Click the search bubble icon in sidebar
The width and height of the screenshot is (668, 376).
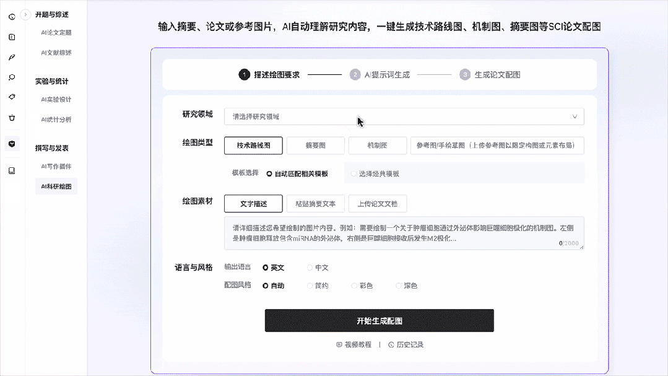click(12, 77)
